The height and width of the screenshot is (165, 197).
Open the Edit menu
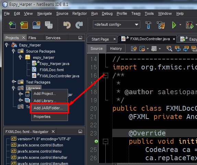[x=17, y=13]
